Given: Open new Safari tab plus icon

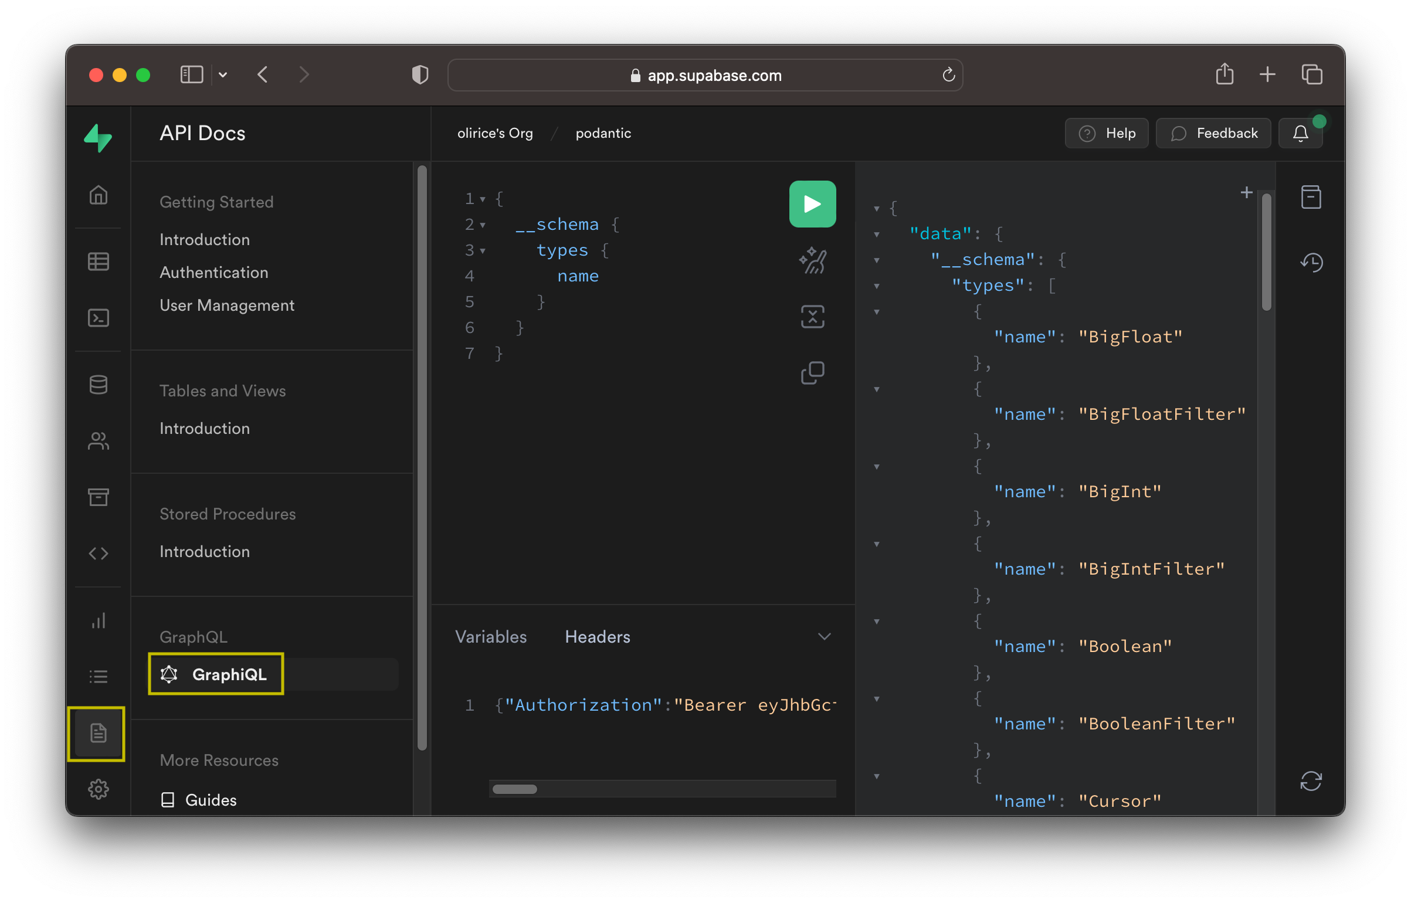Looking at the screenshot, I should pyautogui.click(x=1267, y=74).
